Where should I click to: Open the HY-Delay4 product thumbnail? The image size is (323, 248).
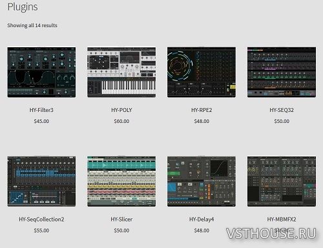pyautogui.click(x=202, y=181)
